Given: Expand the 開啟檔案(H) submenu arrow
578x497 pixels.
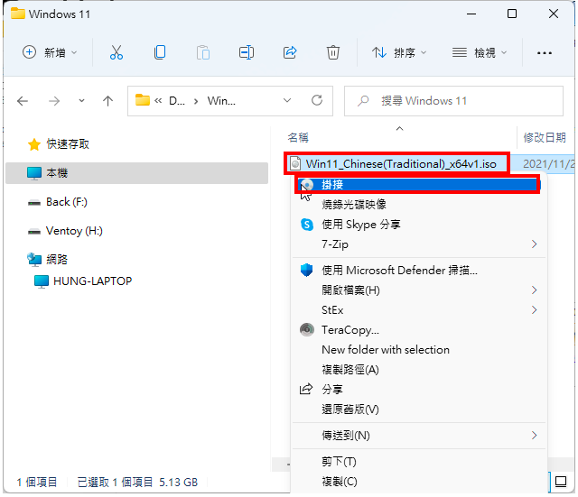Looking at the screenshot, I should [x=534, y=290].
